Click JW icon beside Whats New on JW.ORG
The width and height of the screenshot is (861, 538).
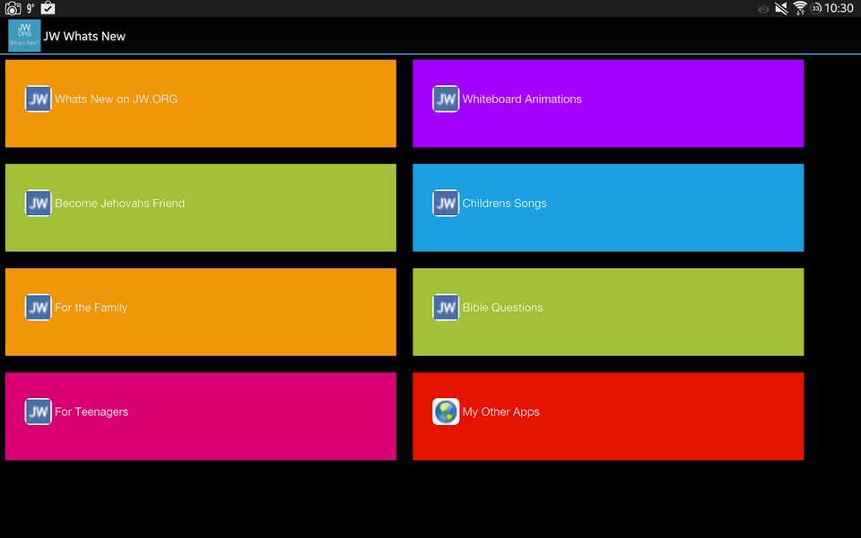(x=38, y=99)
